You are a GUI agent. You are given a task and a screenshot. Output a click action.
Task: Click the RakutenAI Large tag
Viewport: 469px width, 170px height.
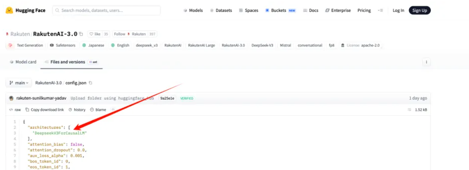202,45
